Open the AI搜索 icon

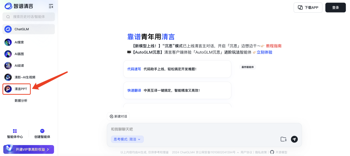click(8, 42)
